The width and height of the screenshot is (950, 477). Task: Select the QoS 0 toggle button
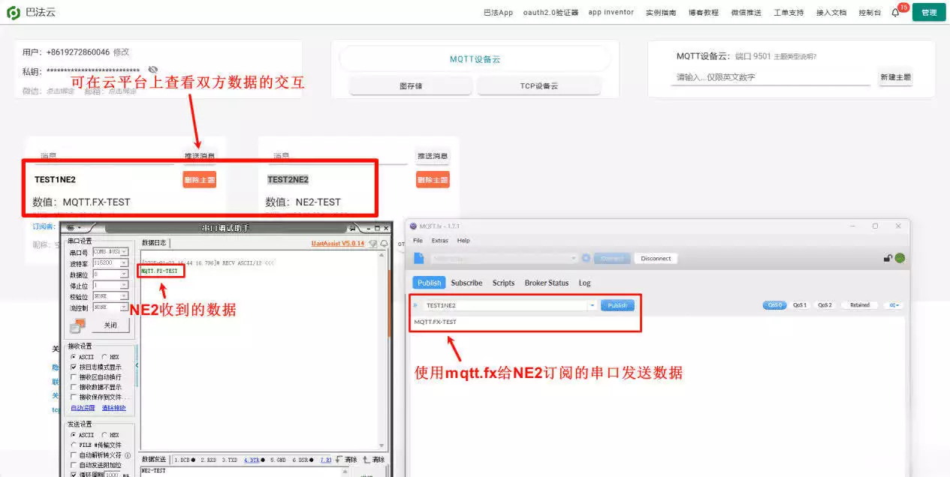[x=774, y=305]
